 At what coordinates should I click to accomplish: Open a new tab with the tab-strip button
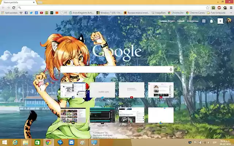click(40, 3)
